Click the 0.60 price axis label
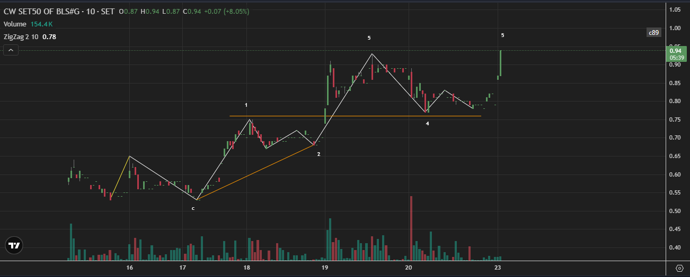690x277 pixels. (x=675, y=175)
